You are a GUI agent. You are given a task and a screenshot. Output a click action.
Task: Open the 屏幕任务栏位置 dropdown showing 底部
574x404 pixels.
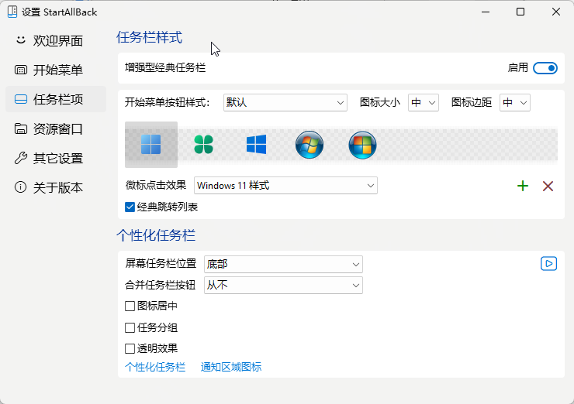coord(283,264)
